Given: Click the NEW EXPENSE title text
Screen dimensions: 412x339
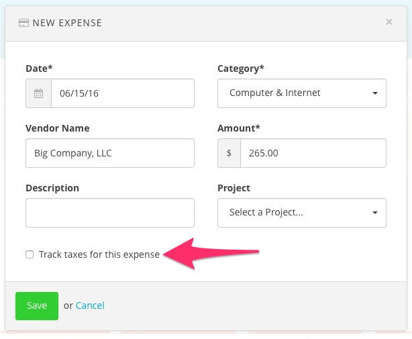Looking at the screenshot, I should pos(67,23).
